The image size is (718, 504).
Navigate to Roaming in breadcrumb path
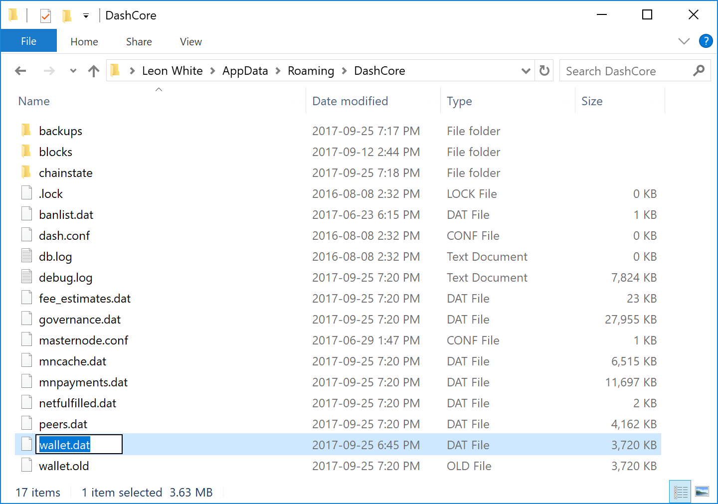coord(311,71)
